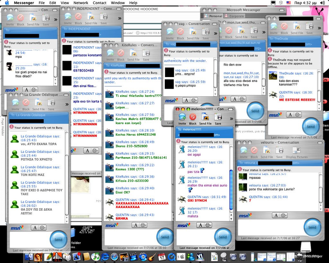This screenshot has width=329, height=263.
Task: Open the Network menu
Action: [81, 3]
